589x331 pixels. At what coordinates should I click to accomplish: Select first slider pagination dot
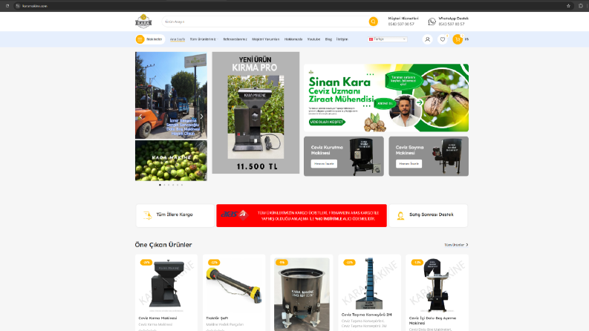(x=160, y=185)
